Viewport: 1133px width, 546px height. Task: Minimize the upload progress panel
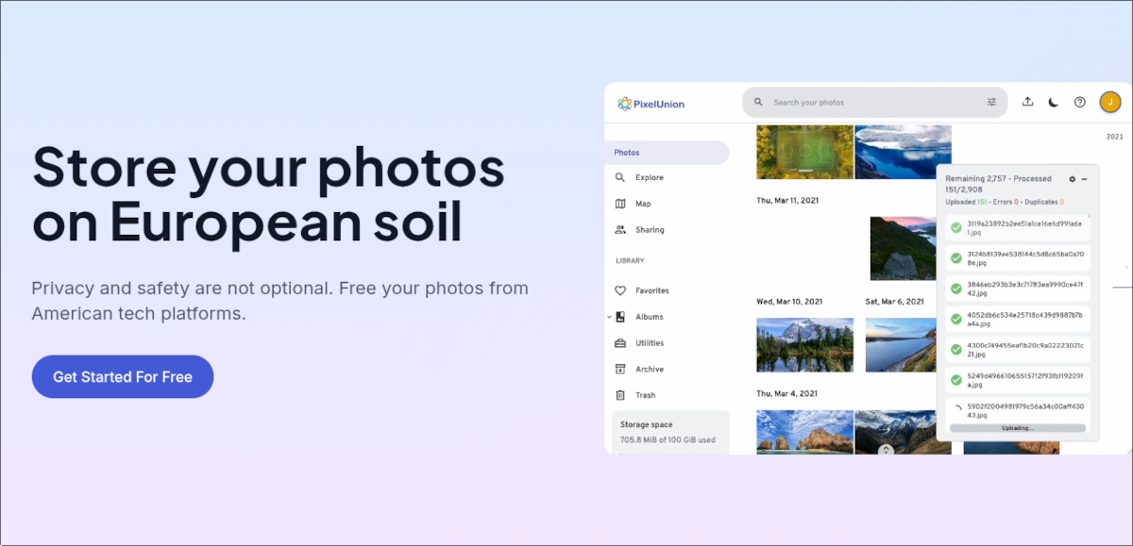1084,179
